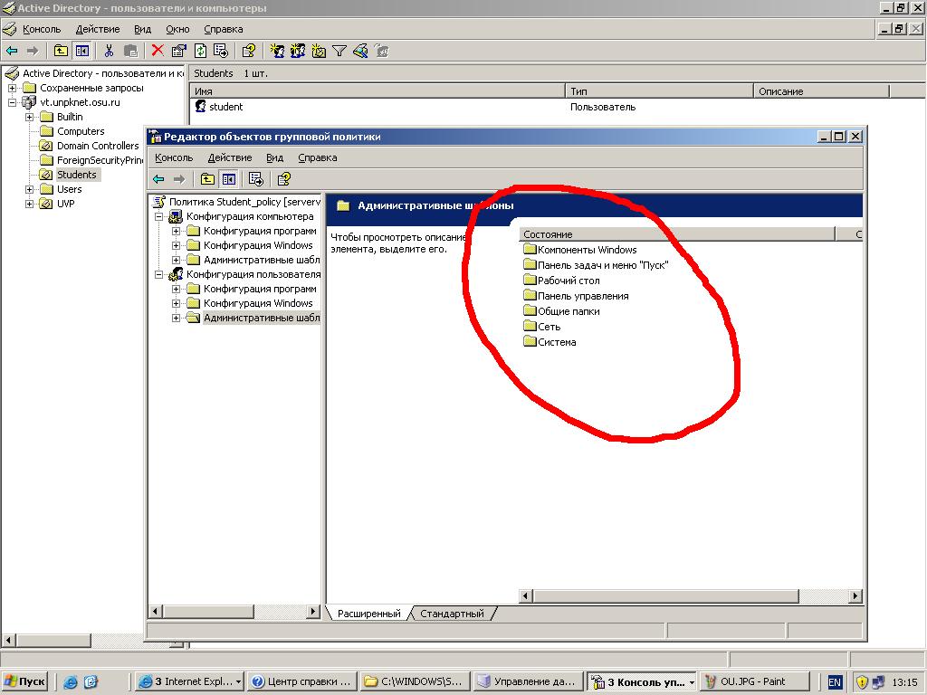This screenshot has width=927, height=695.
Task: Select the Domain Controllers tree item
Action: (97, 146)
